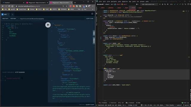Image resolution: width=191 pixels, height=107 pixels.
Task: Click the COPY CURL button
Action: 90,19
